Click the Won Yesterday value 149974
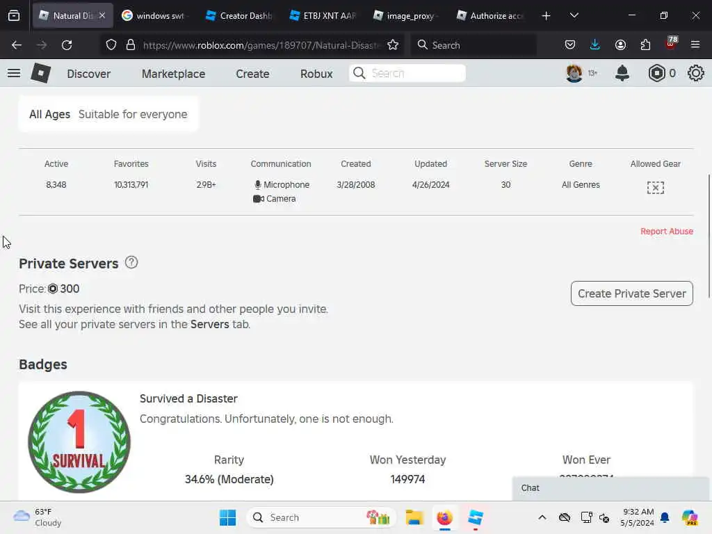Screen dimensions: 712x534 point(407,480)
